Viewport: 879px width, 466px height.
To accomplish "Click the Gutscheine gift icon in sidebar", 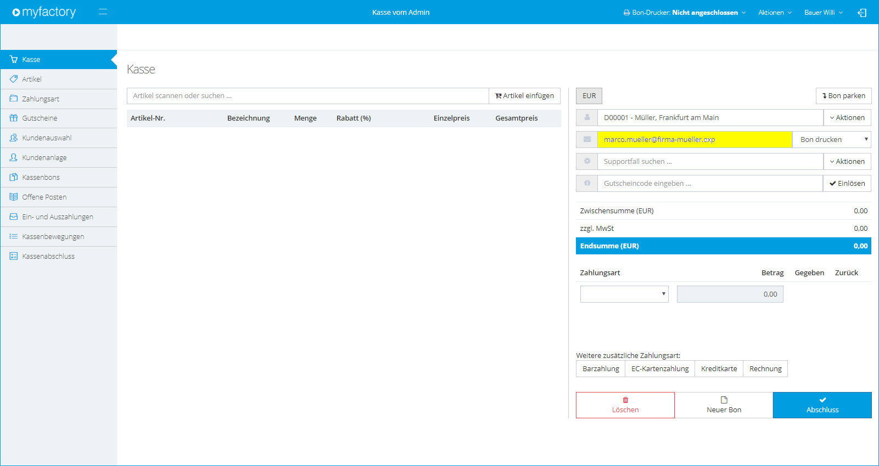I will coord(14,118).
